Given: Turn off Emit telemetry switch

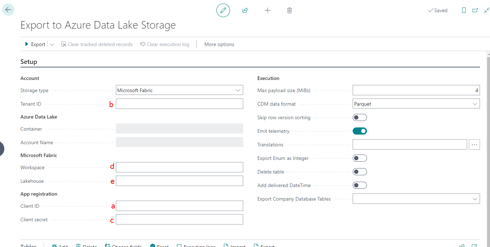Looking at the screenshot, I should [x=360, y=131].
